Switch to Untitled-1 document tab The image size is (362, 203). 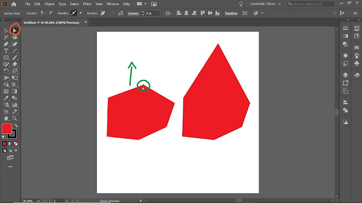tap(51, 23)
